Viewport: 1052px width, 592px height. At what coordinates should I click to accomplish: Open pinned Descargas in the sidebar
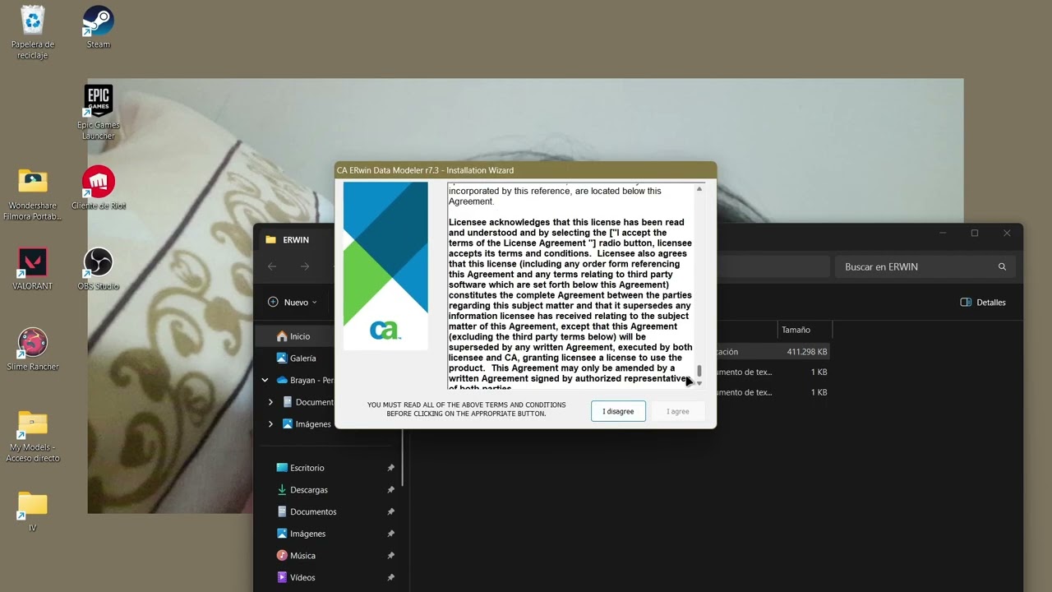click(x=302, y=489)
